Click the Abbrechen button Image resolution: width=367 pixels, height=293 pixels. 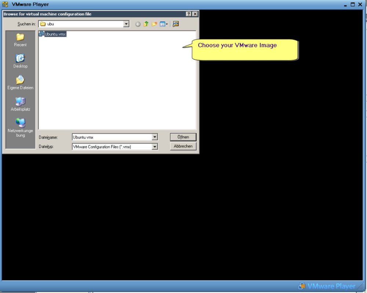pos(183,146)
